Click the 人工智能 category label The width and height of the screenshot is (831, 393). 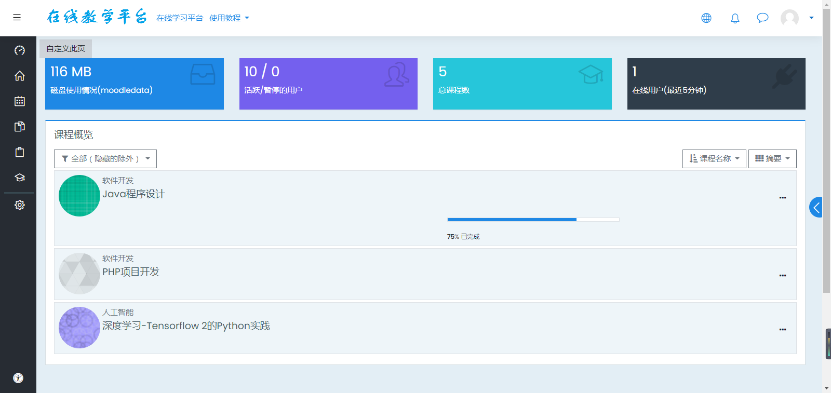click(118, 313)
